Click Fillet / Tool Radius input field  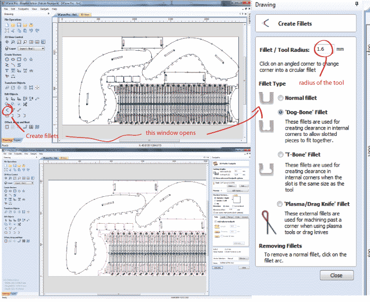[323, 49]
